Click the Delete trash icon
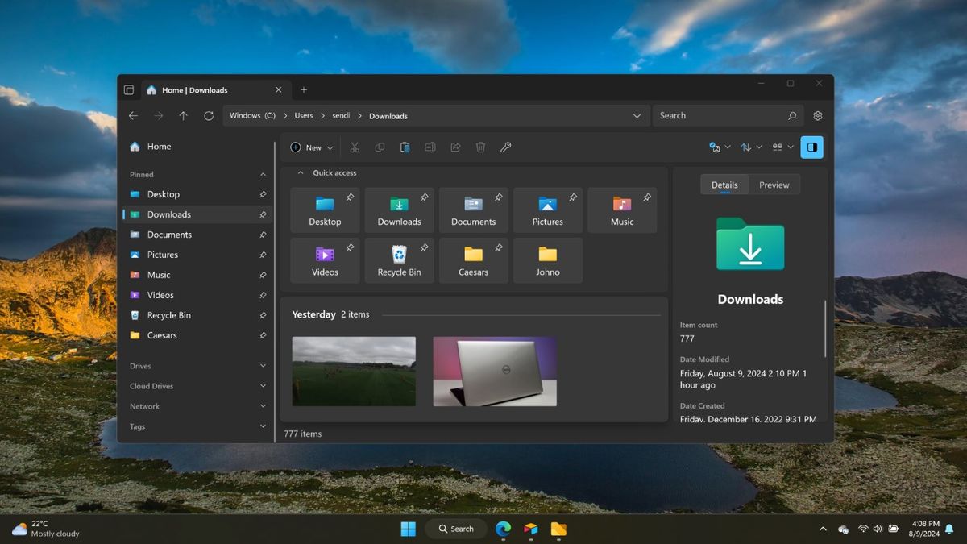Screen dimensions: 967x544 tap(480, 147)
